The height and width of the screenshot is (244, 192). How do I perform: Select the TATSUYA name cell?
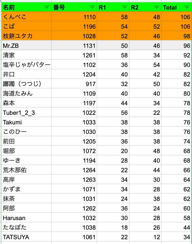coord(26,237)
